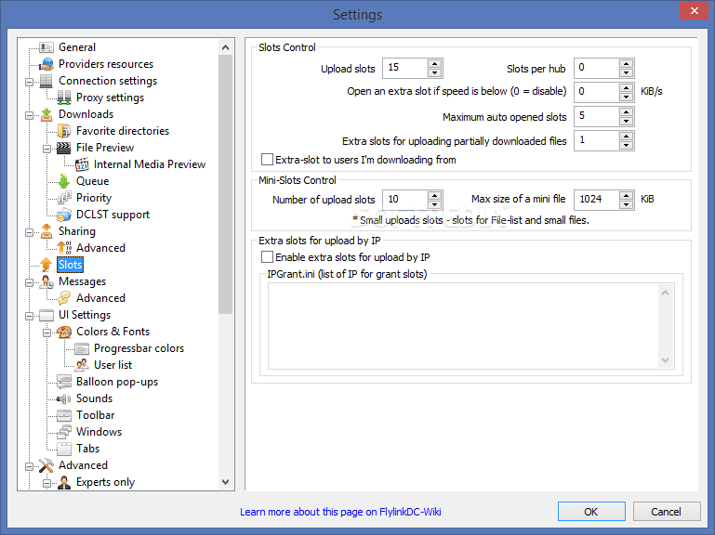
Task: Open Balloon pop-ups settings page
Action: point(117,382)
